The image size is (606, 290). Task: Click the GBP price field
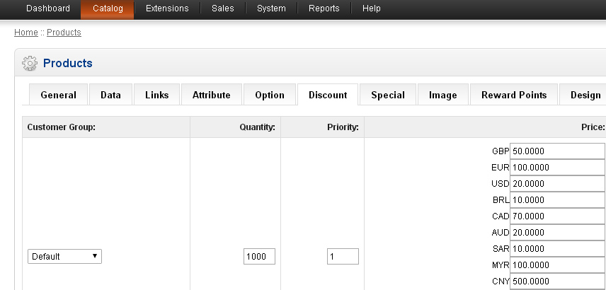tap(557, 151)
